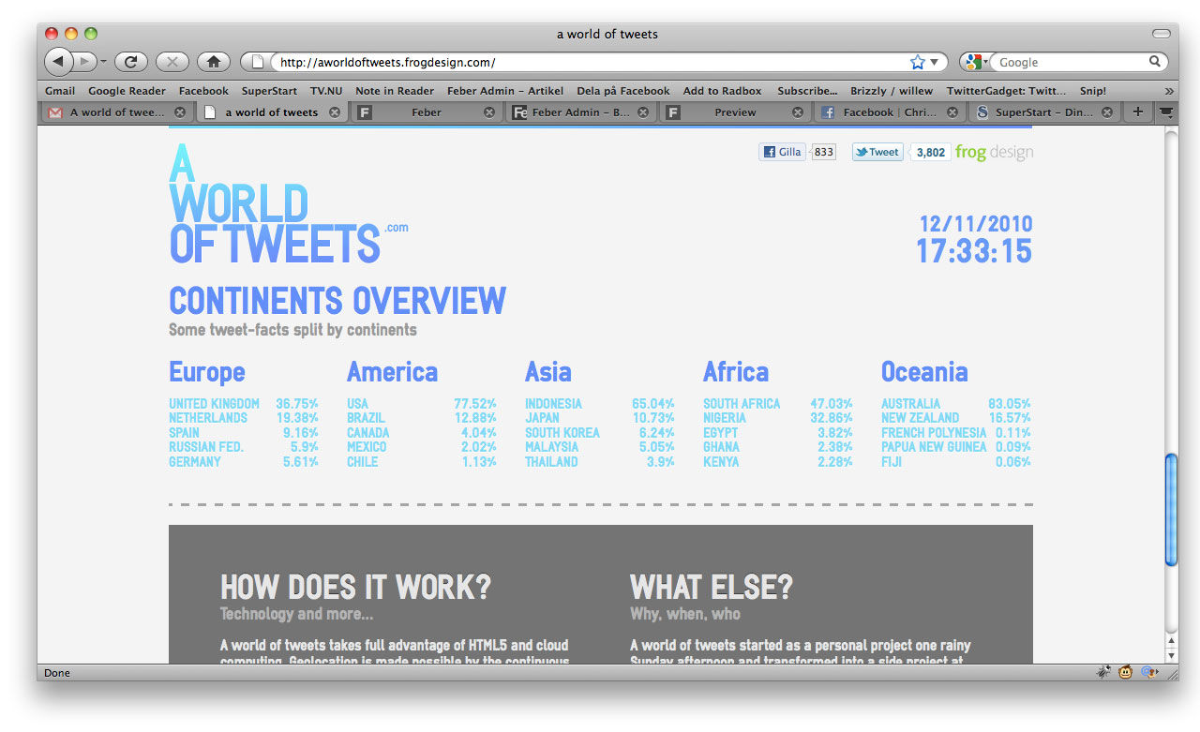The height and width of the screenshot is (732, 1200).
Task: Switch to the Preview tab
Action: (x=734, y=112)
